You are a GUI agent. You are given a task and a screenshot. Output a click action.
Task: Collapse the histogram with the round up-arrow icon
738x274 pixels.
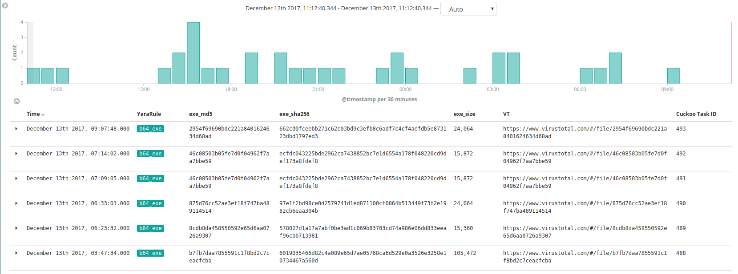17,101
